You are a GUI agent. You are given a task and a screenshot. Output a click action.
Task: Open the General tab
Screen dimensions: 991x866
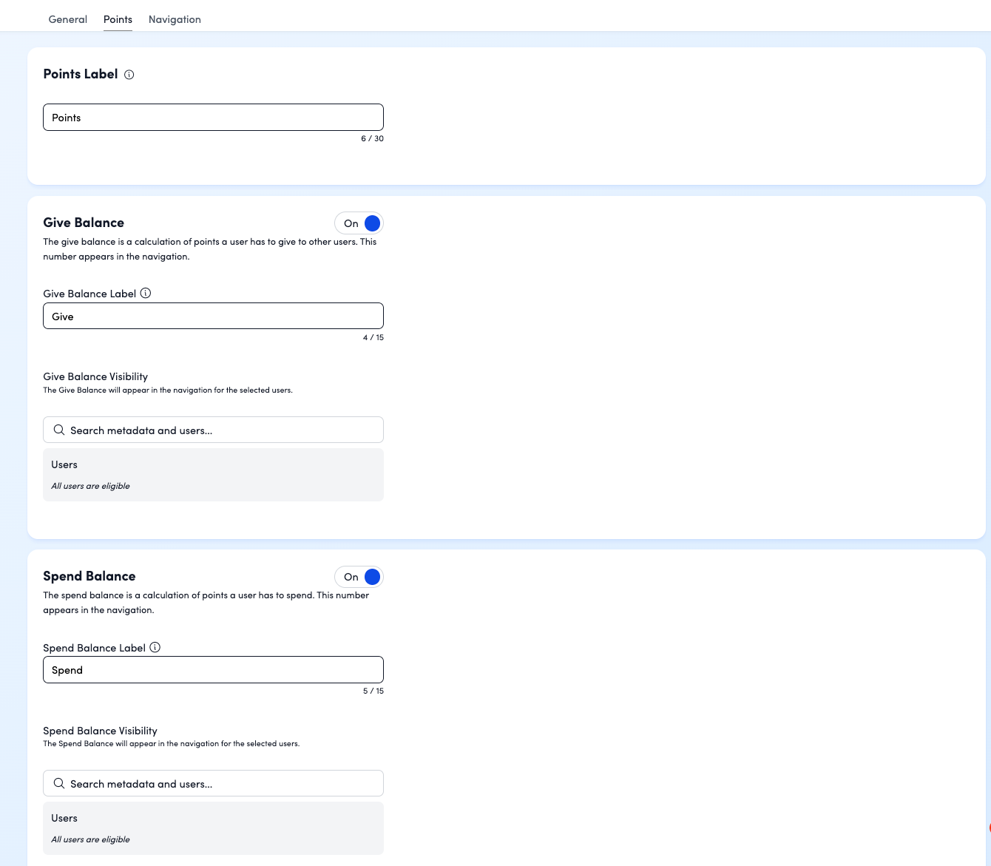[x=67, y=19]
